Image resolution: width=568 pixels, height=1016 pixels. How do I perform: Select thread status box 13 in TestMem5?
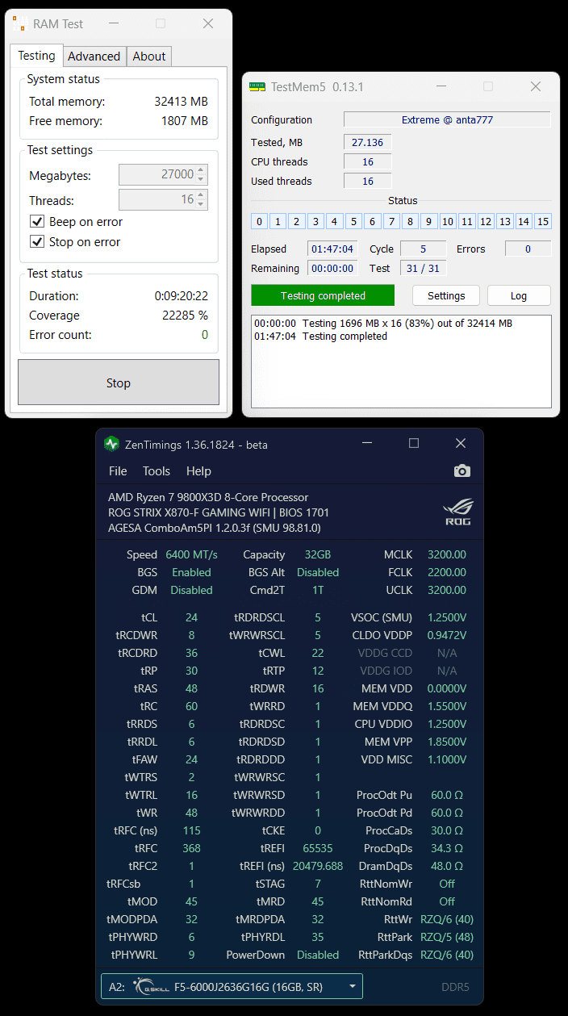[x=504, y=221]
